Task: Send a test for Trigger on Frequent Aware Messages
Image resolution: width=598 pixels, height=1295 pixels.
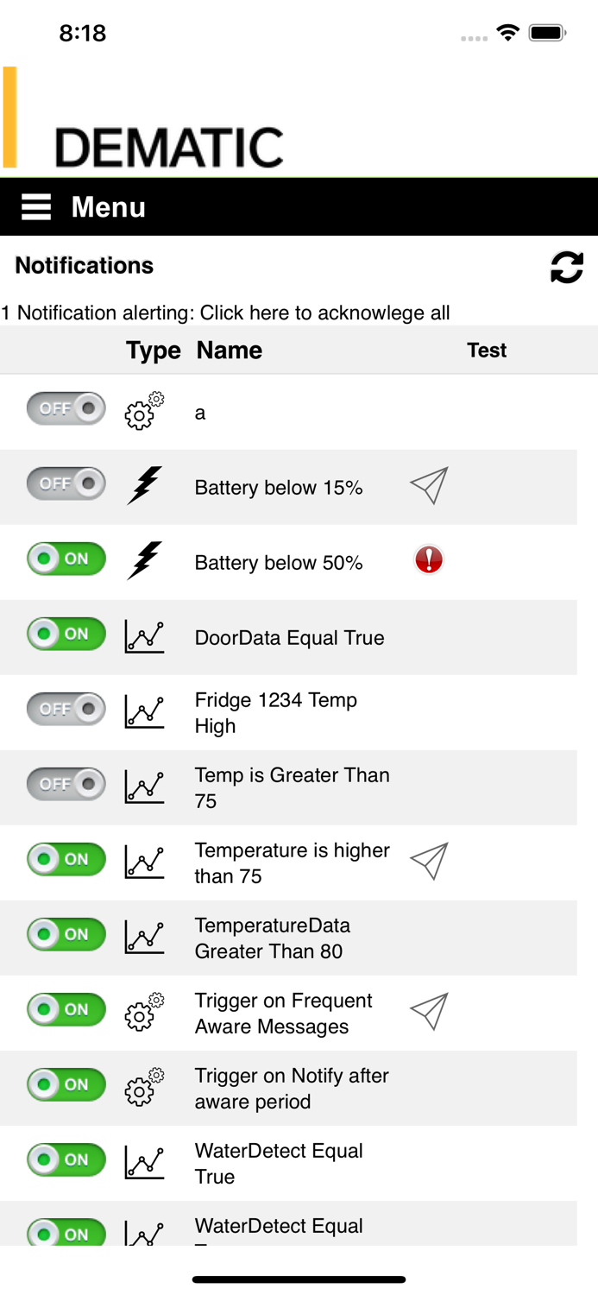Action: [429, 1010]
